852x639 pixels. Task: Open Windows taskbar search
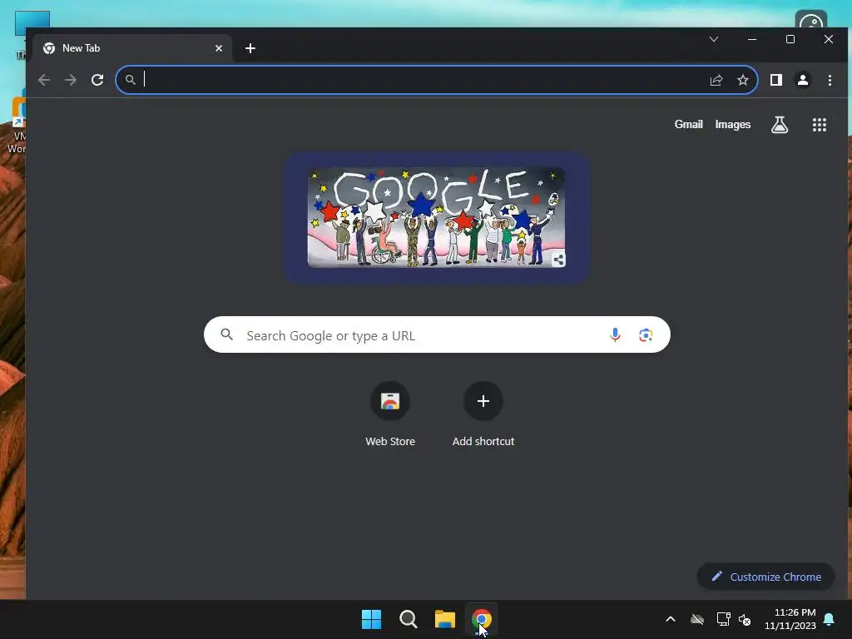408,619
